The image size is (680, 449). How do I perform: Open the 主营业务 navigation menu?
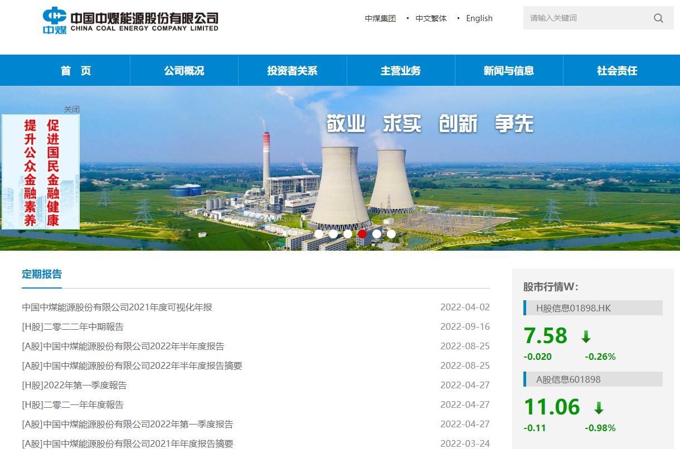tap(401, 71)
